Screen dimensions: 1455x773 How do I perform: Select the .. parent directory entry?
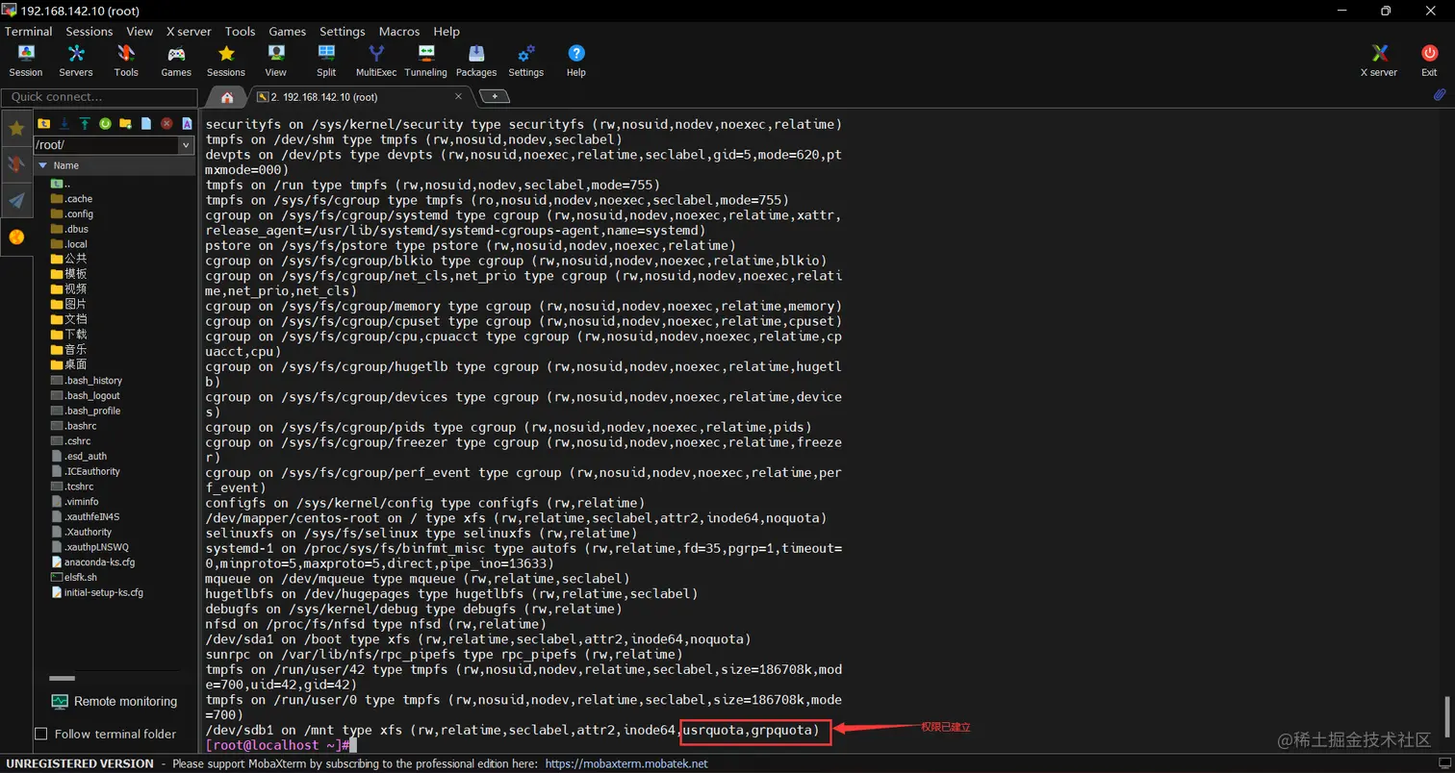[x=62, y=184]
